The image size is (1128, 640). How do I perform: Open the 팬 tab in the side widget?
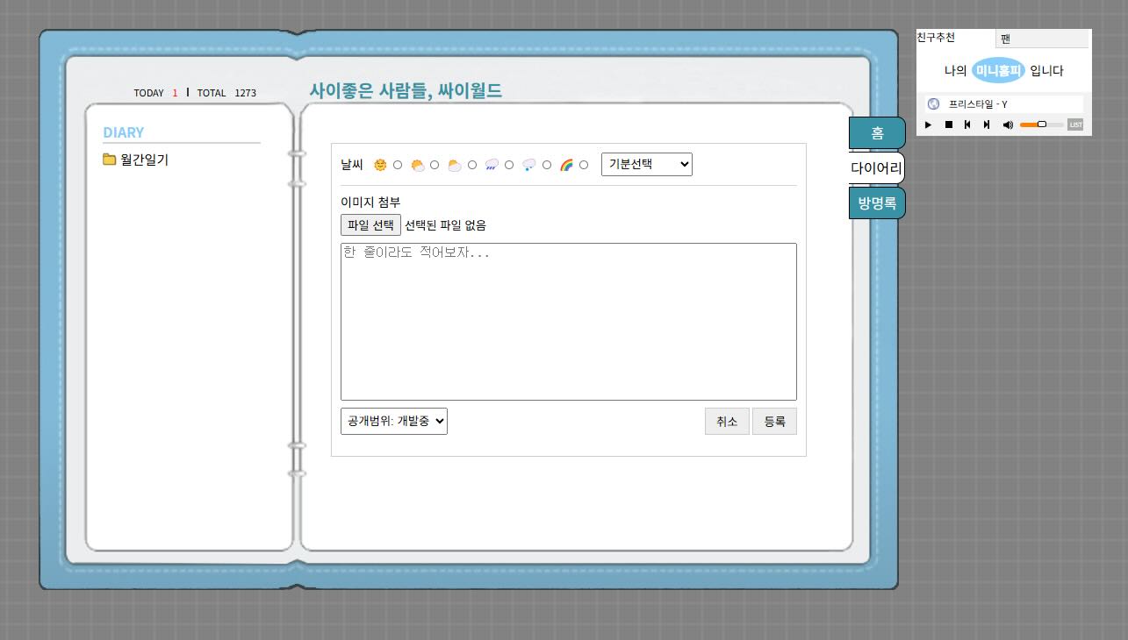[1042, 39]
